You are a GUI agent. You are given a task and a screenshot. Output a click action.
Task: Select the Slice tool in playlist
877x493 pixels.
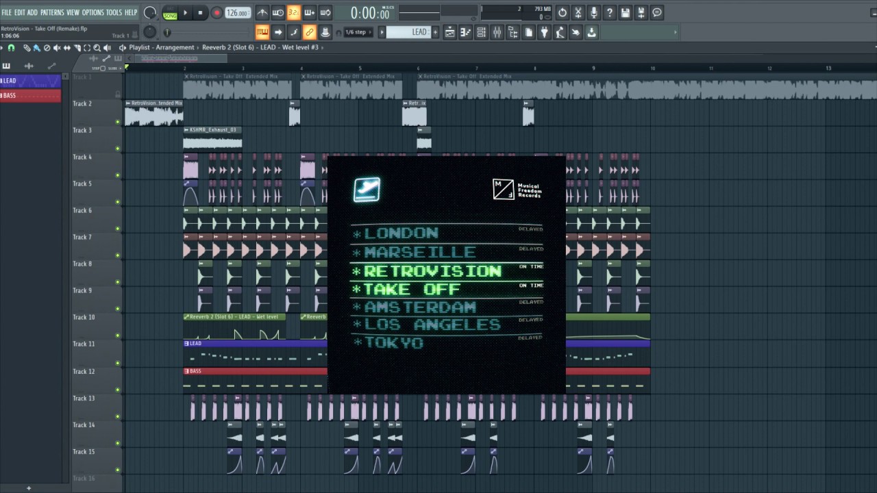click(77, 48)
